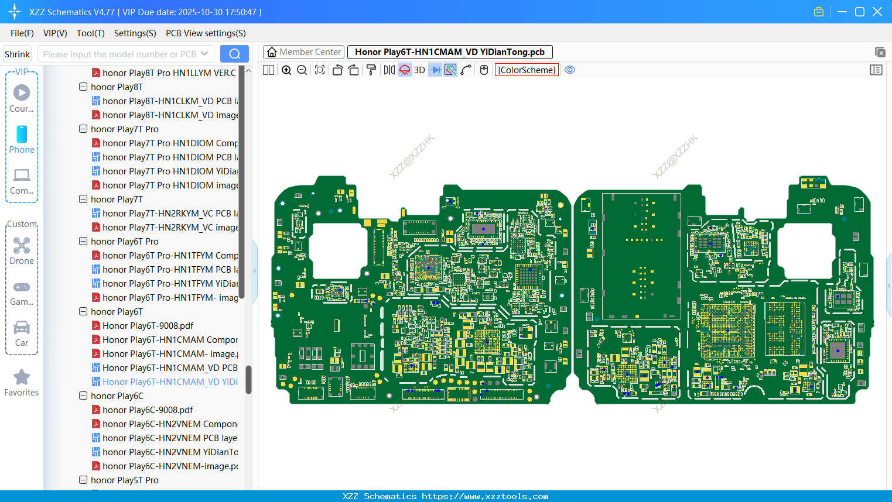Select the Game console category

pos(22,293)
